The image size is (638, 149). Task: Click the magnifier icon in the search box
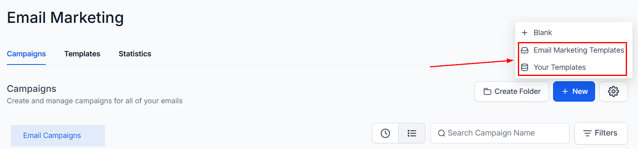point(442,133)
